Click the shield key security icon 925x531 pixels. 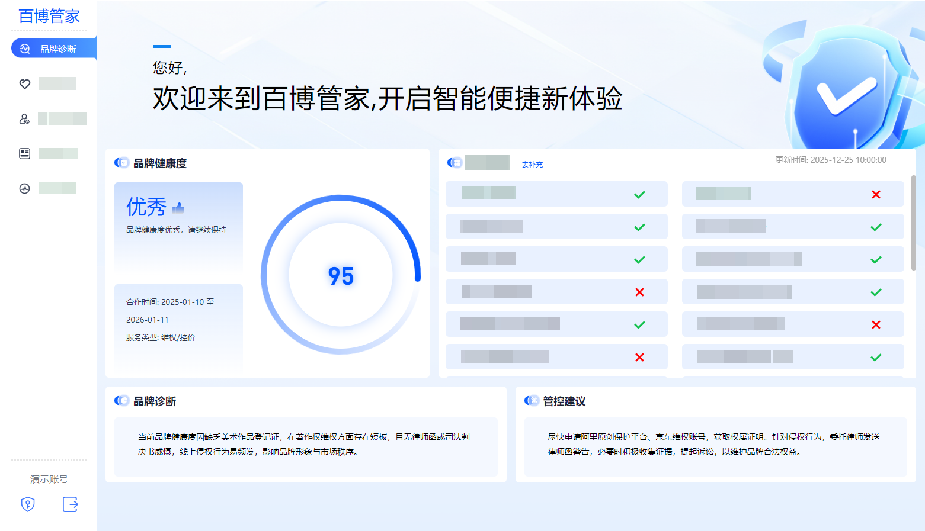(28, 504)
